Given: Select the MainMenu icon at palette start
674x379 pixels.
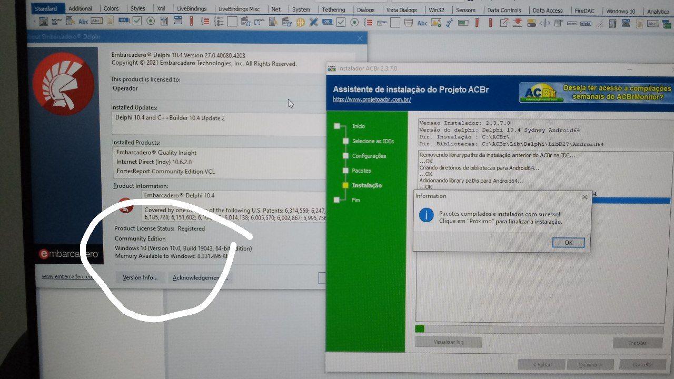Looking at the screenshot, I should click(x=43, y=22).
